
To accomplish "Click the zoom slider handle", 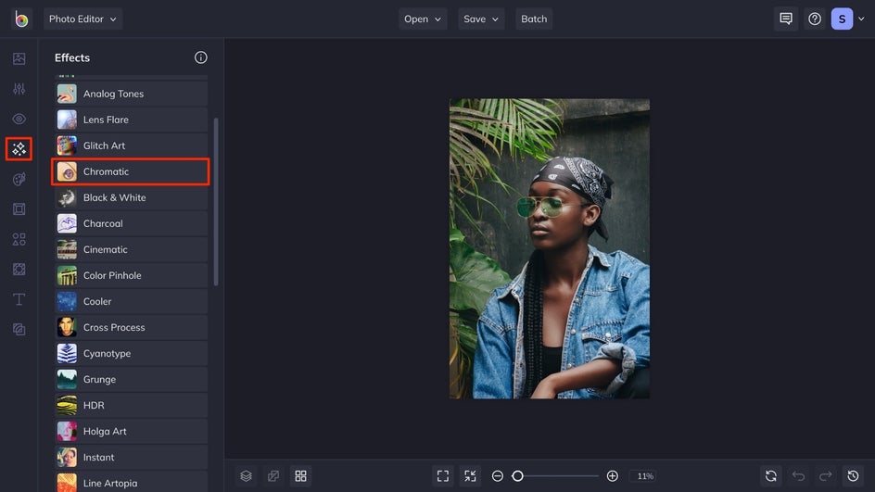I will pyautogui.click(x=517, y=476).
